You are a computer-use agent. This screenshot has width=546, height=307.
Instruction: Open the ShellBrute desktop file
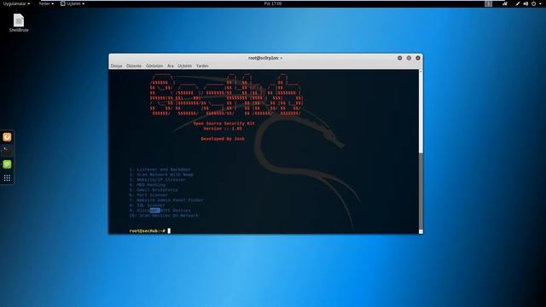(x=19, y=23)
